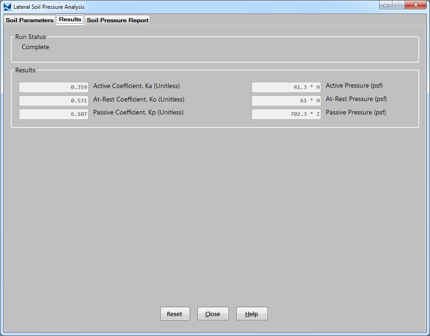Select the Results tab
The width and height of the screenshot is (430, 336).
tap(70, 19)
